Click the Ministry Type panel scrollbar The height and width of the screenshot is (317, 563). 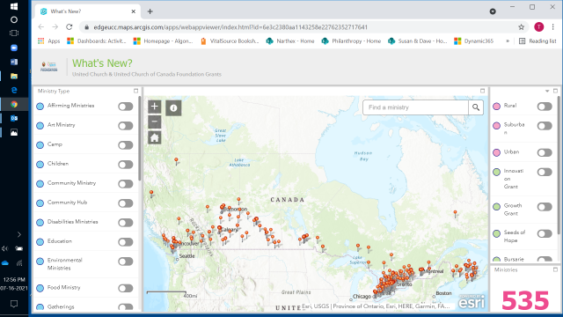pyautogui.click(x=139, y=138)
